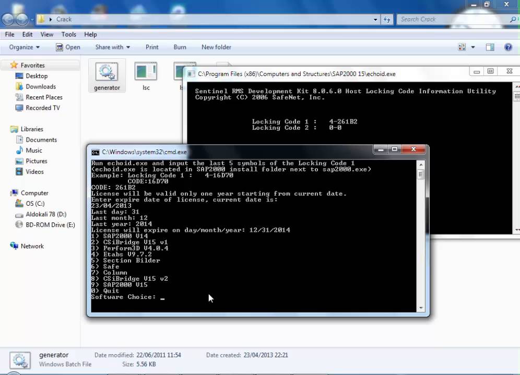Open Aldokali 78 (D:) drive
Viewport: 520px width, 375px height.
(x=46, y=214)
